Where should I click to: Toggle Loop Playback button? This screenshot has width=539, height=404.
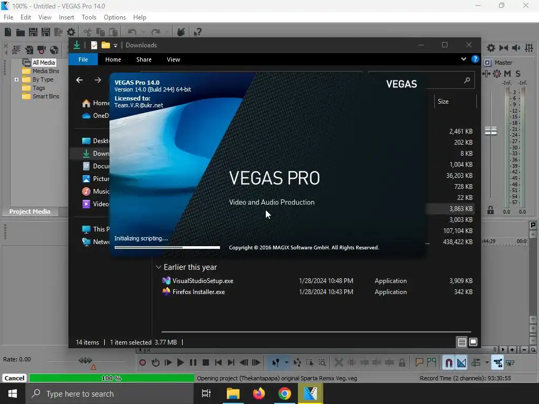click(155, 362)
